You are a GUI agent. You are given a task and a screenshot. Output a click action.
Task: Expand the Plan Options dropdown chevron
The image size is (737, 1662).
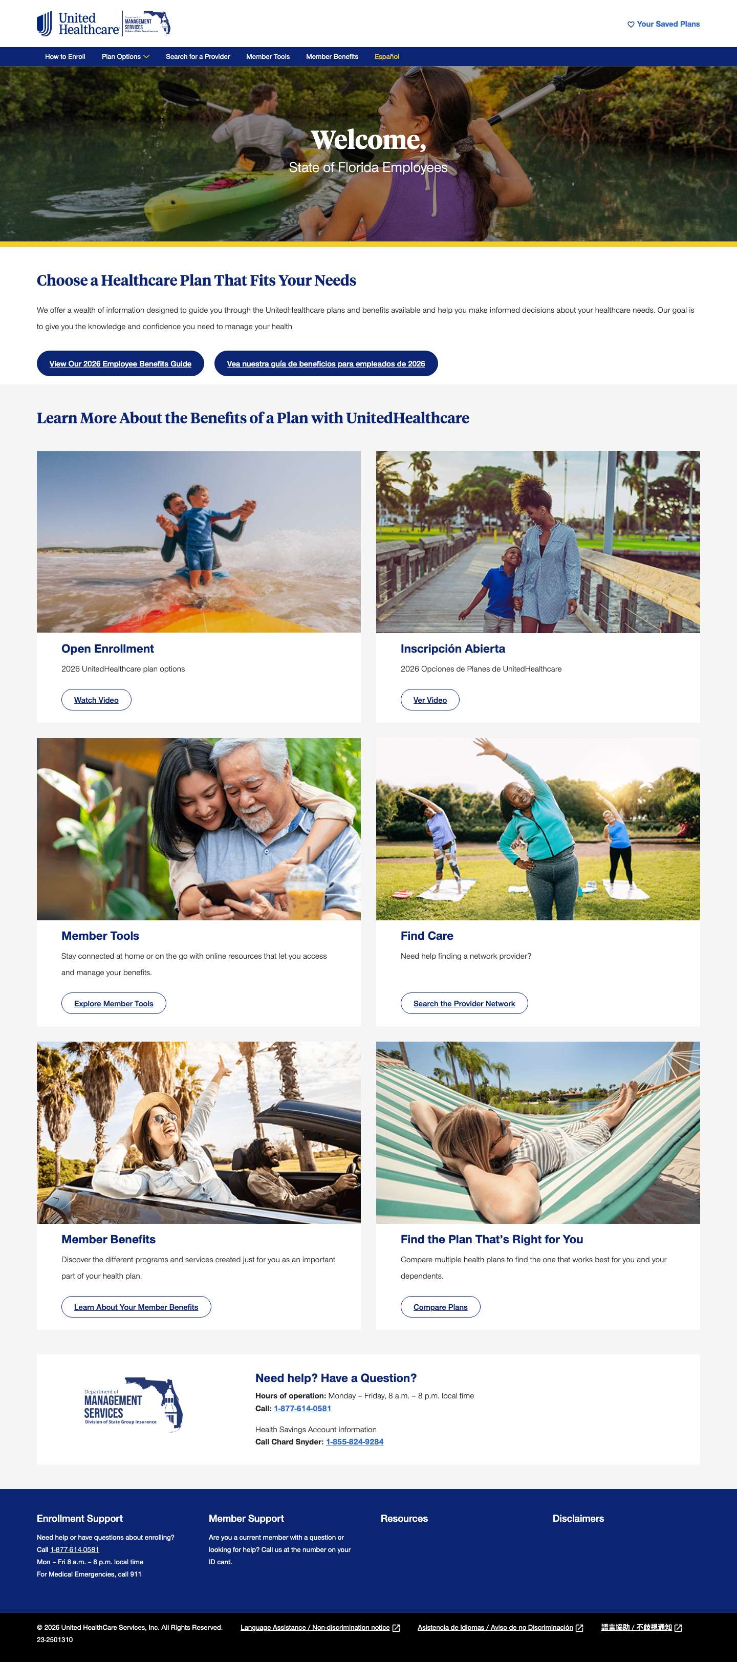[146, 57]
